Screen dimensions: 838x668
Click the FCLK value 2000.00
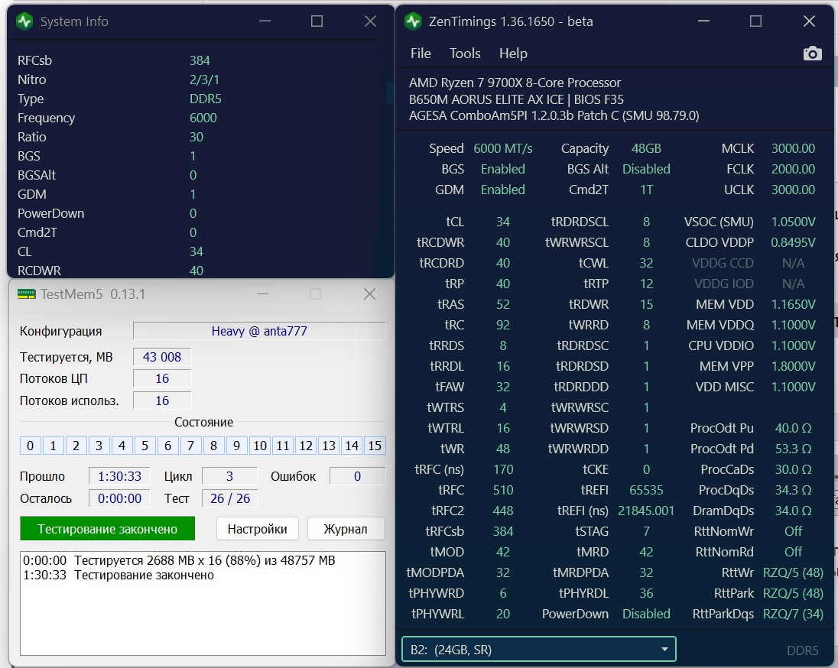point(793,169)
